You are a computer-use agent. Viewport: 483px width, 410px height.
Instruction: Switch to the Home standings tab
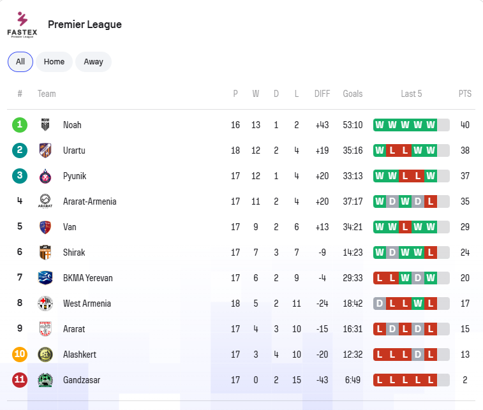coord(54,62)
